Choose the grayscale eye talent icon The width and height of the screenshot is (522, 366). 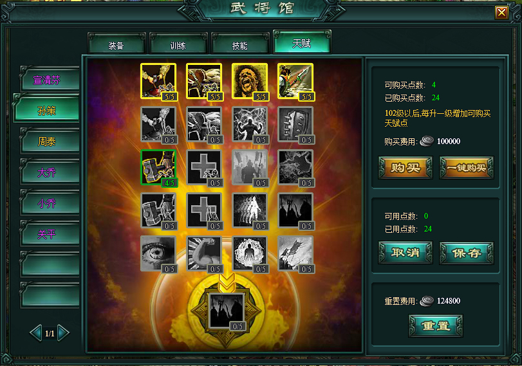[159, 254]
